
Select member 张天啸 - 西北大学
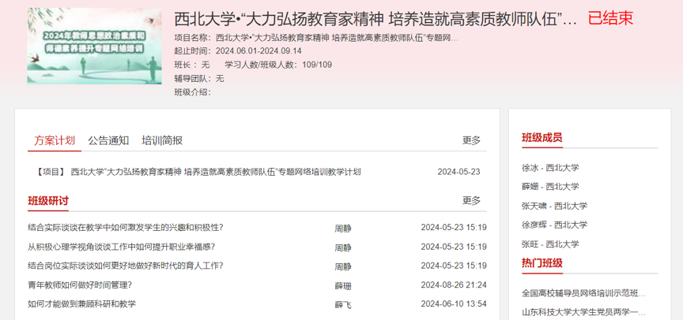coord(554,206)
